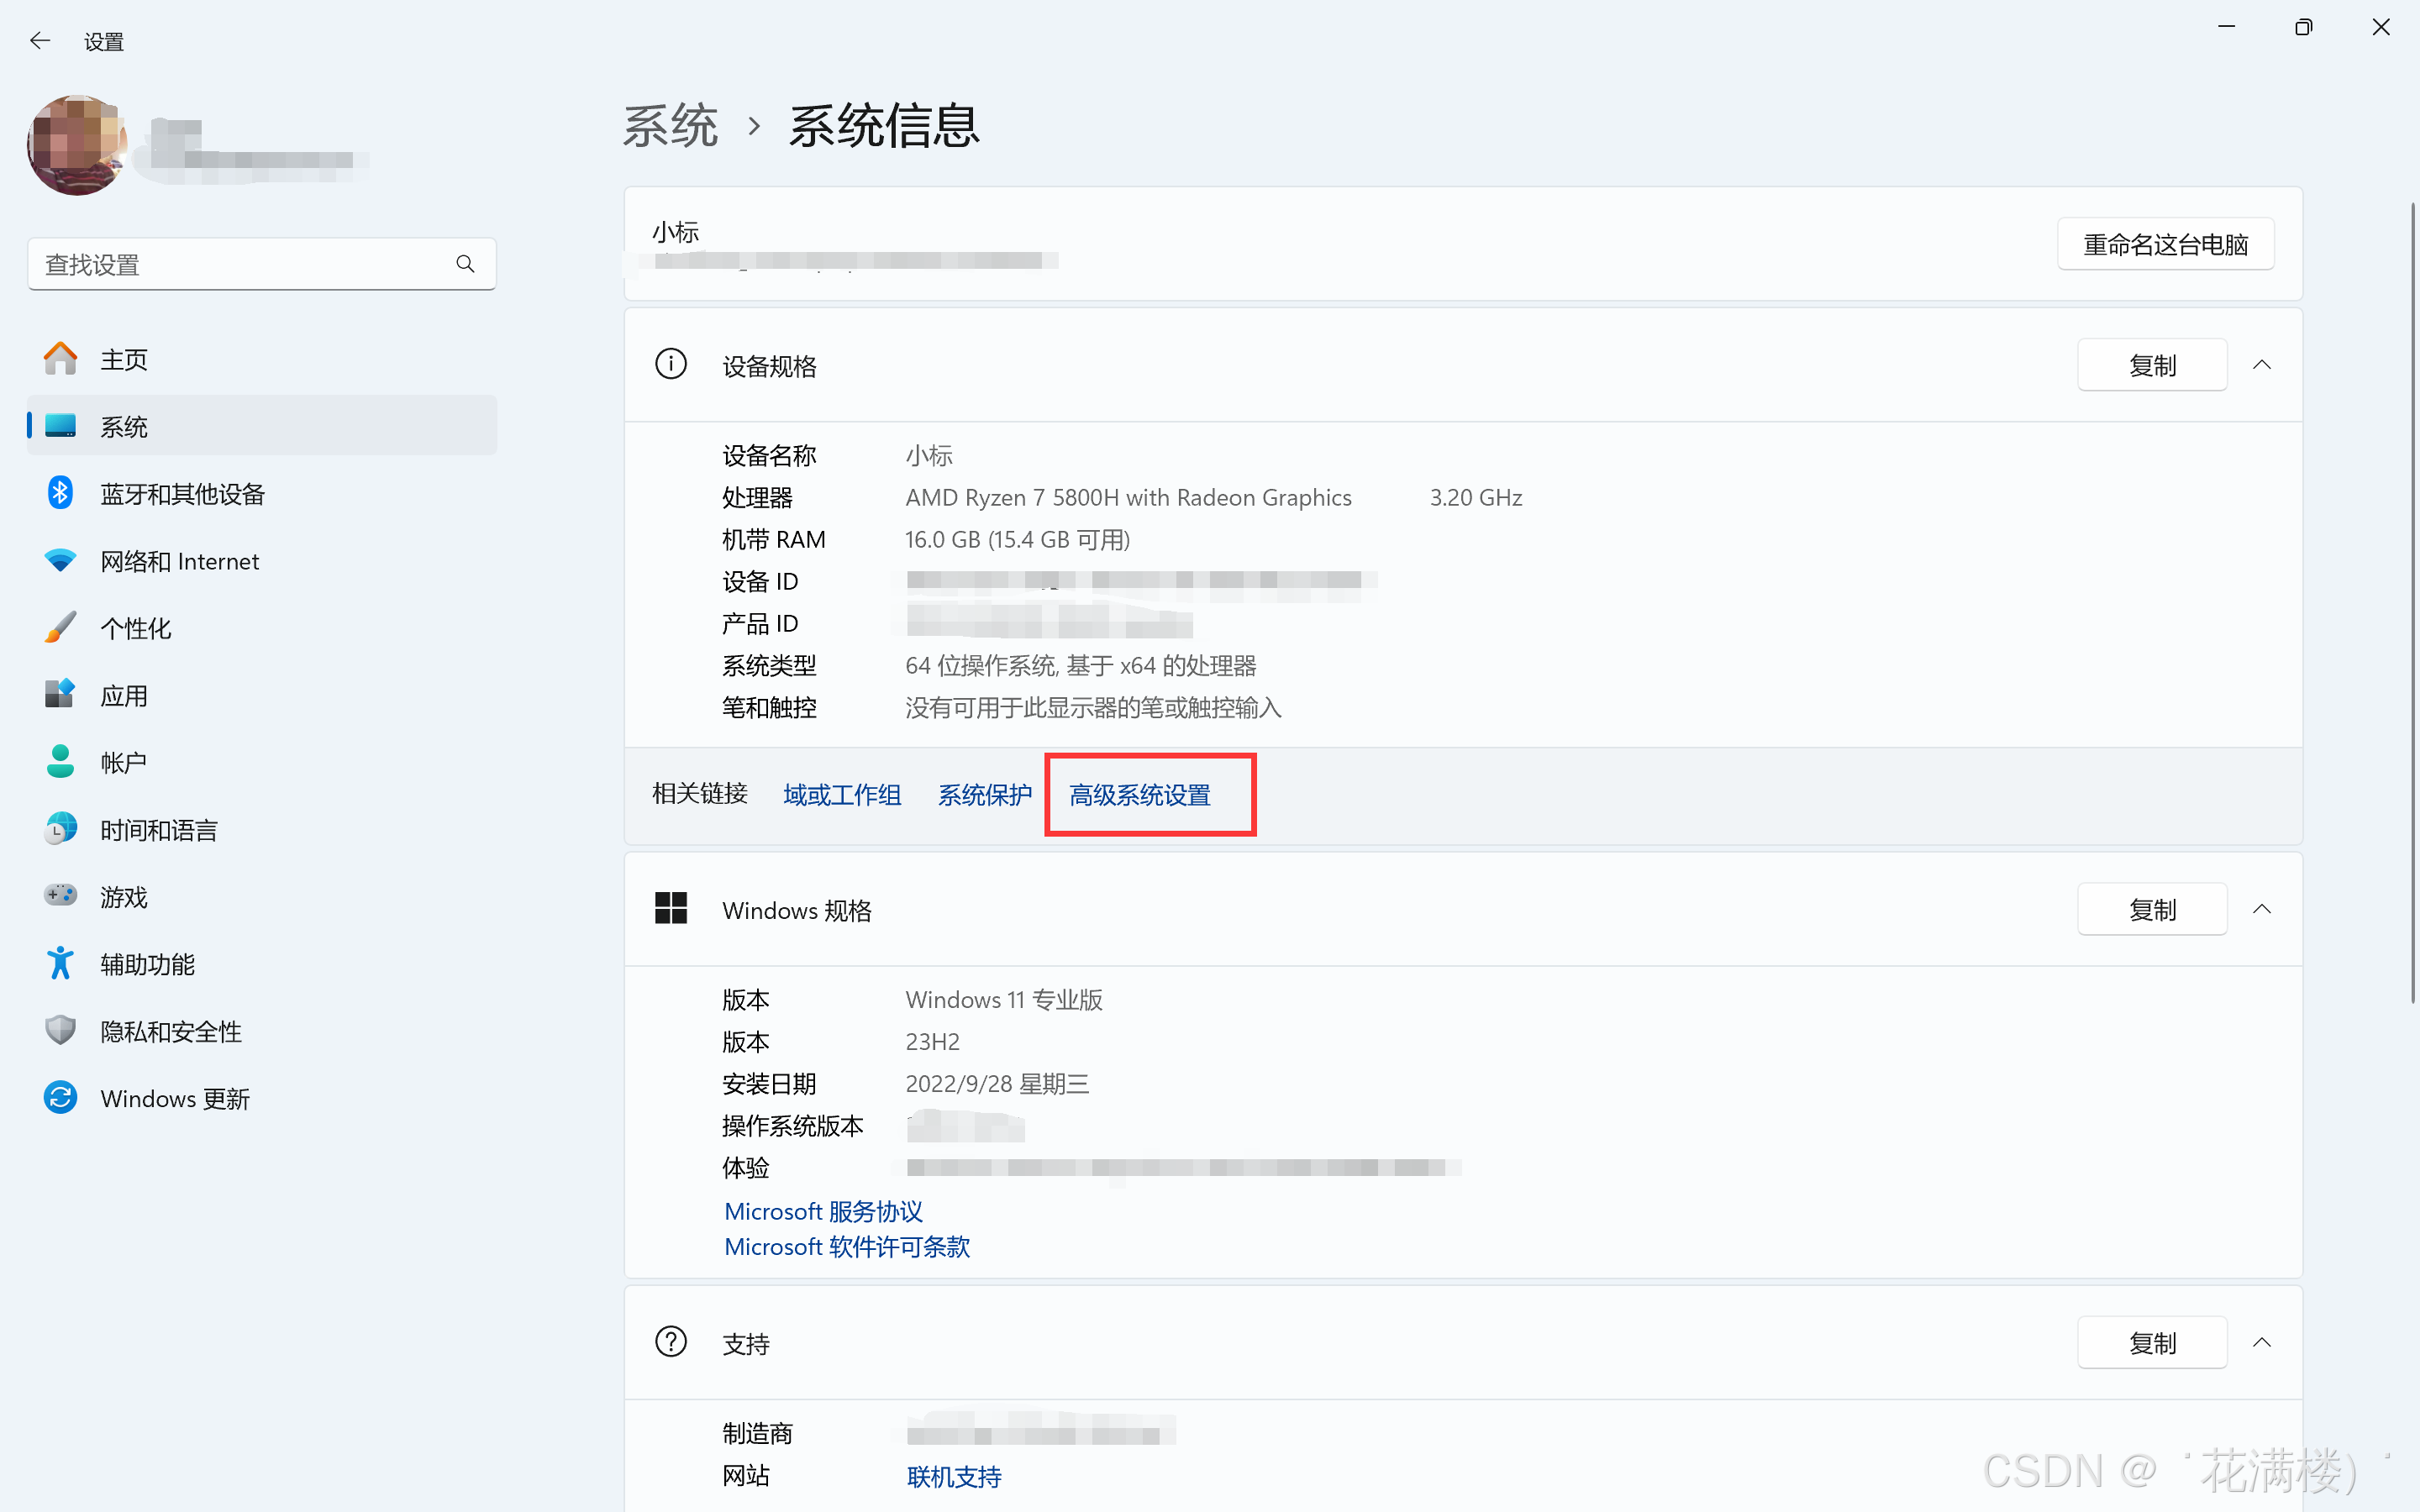Image resolution: width=2420 pixels, height=1512 pixels.
Task: Select the 游戏 controller icon
Action: (60, 896)
